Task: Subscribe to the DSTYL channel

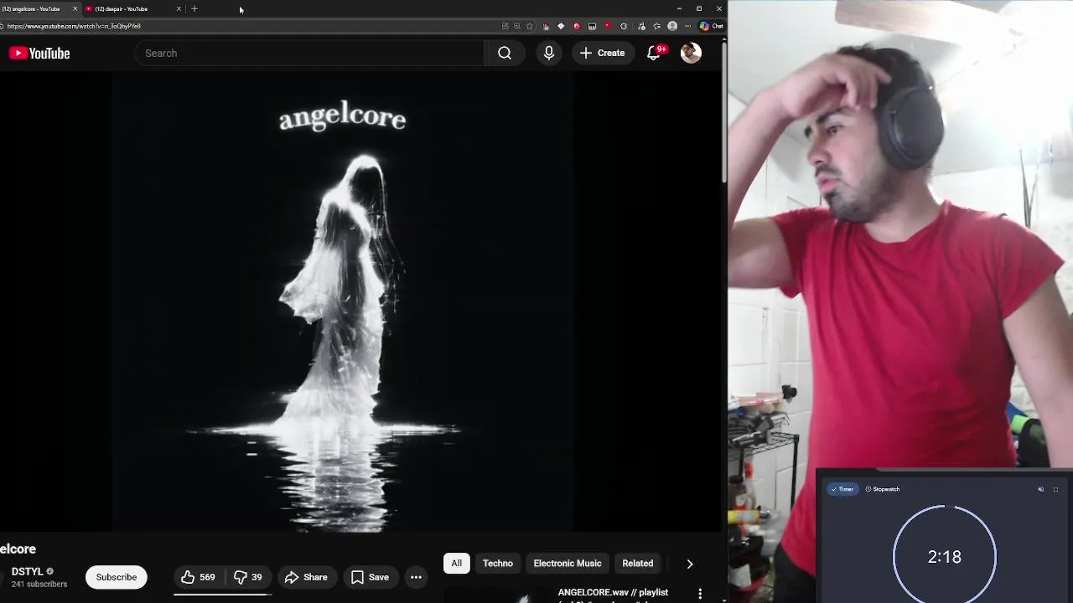Action: click(x=116, y=577)
